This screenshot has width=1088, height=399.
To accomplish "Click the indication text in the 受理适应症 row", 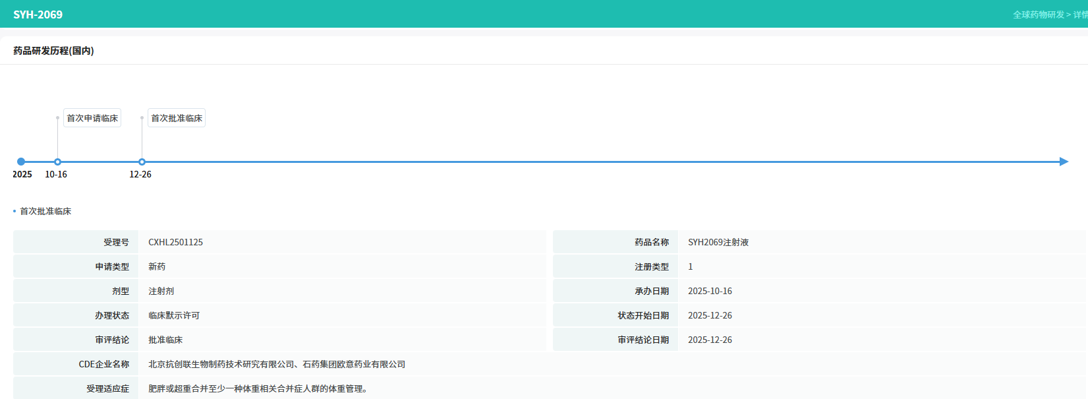I will click(258, 389).
